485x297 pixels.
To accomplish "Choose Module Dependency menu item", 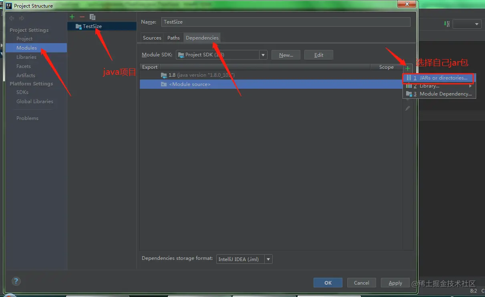I will 439,94.
